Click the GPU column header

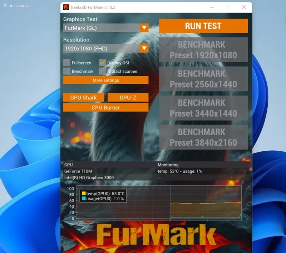pyautogui.click(x=68, y=165)
